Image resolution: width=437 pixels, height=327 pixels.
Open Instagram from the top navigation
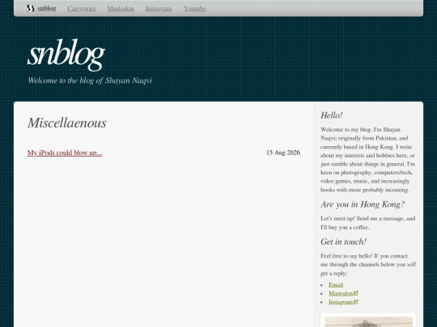click(159, 8)
